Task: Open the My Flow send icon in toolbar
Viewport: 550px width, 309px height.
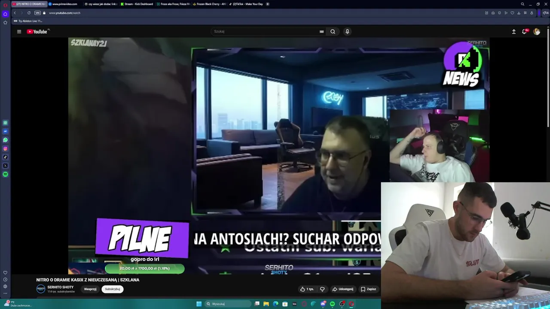Action: coord(506,13)
